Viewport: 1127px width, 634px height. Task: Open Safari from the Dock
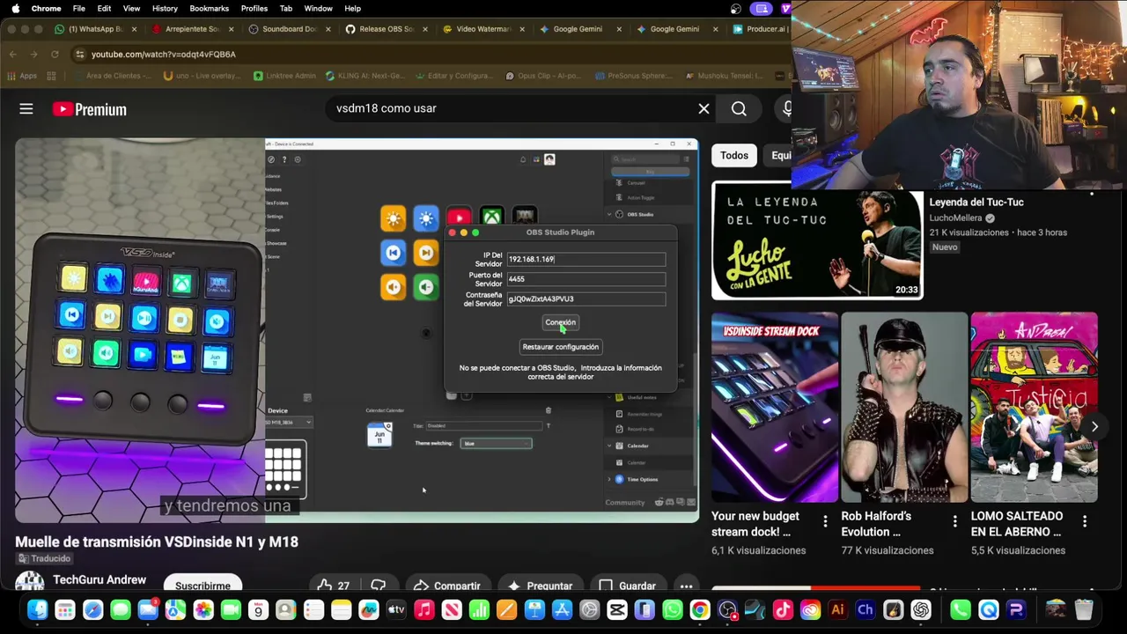[92, 609]
